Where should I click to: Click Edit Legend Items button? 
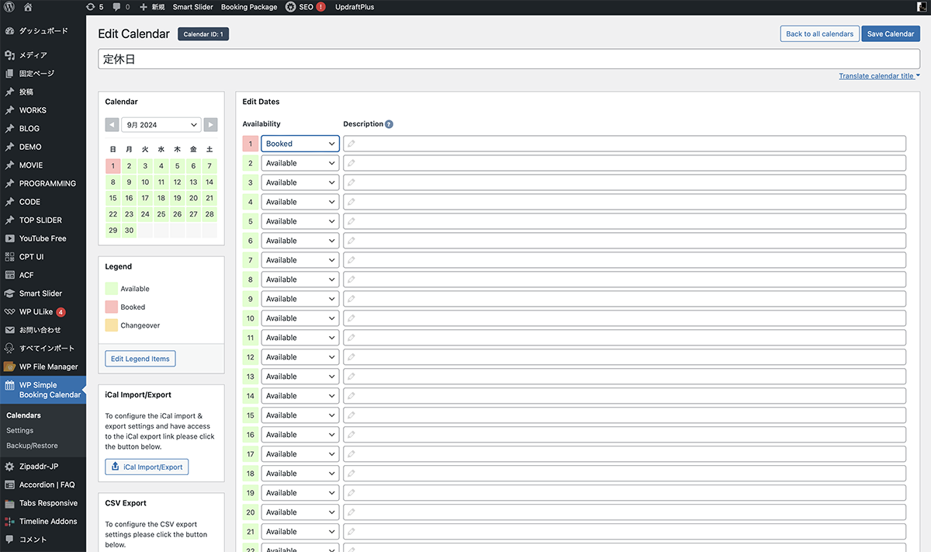(x=140, y=359)
